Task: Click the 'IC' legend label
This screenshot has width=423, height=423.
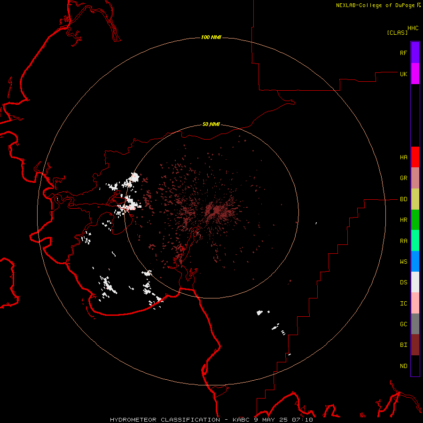Action: (x=404, y=303)
